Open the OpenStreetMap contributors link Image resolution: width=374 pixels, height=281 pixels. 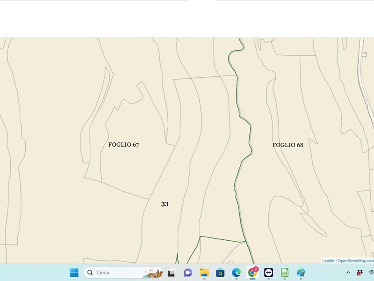[355, 261]
